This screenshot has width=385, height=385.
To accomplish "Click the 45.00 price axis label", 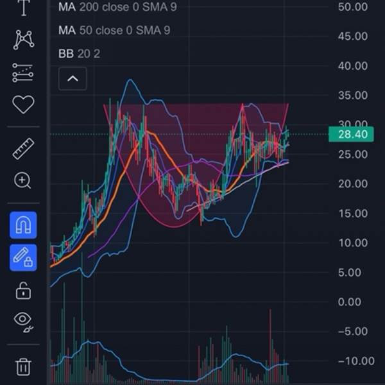I will point(353,36).
